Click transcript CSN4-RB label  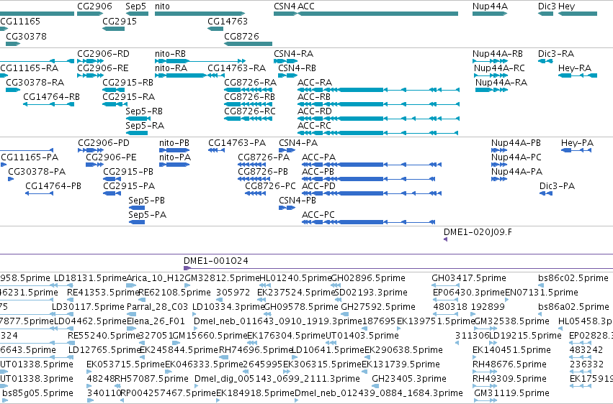[x=297, y=68]
